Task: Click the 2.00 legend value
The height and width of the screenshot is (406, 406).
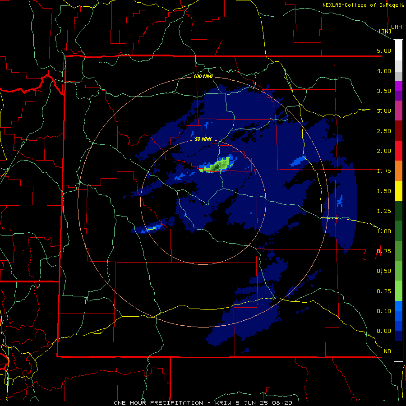Action: [x=384, y=151]
